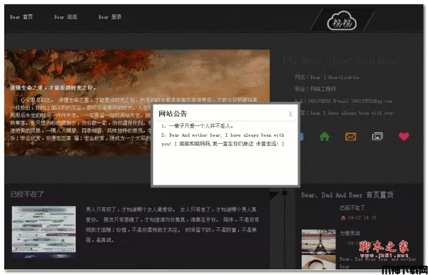This screenshot has height=275, width=428.
Task: Open the Bear 首页 nav item
Action: tap(21, 17)
